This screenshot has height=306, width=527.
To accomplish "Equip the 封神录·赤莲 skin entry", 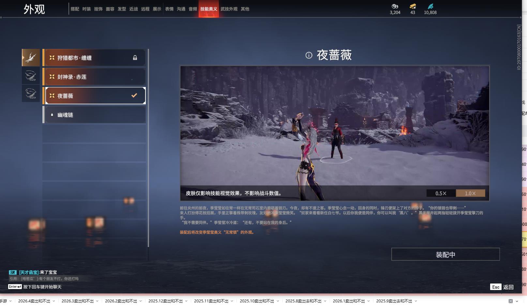I will 95,77.
